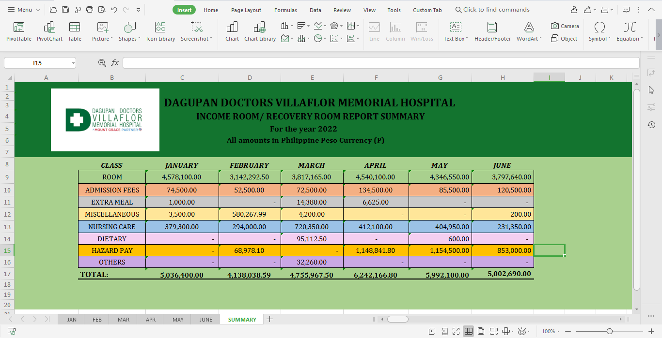
Task: Click the insert function fx icon
Action: (x=115, y=63)
